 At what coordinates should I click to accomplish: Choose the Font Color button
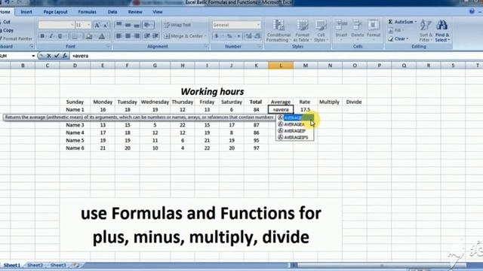[x=102, y=36]
